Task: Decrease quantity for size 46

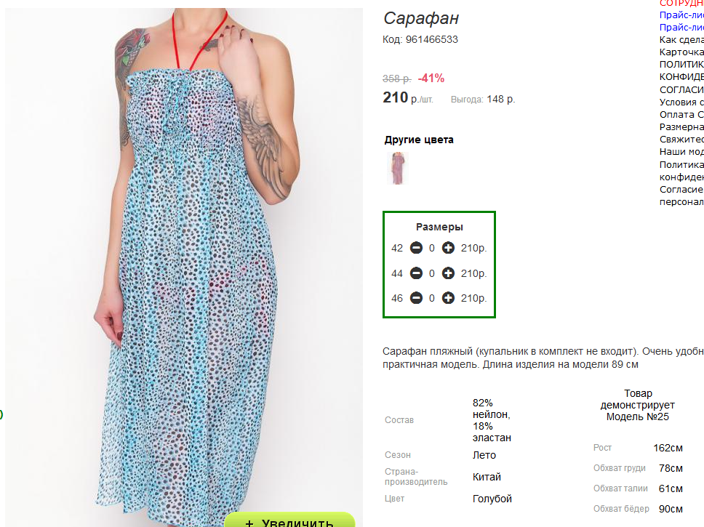Action: pyautogui.click(x=416, y=297)
